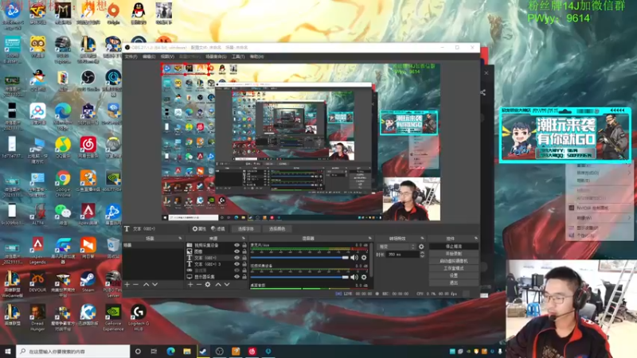Viewport: 637px width, 358px height.
Task: Adjust the video capture device volume slider
Action: 299,277
